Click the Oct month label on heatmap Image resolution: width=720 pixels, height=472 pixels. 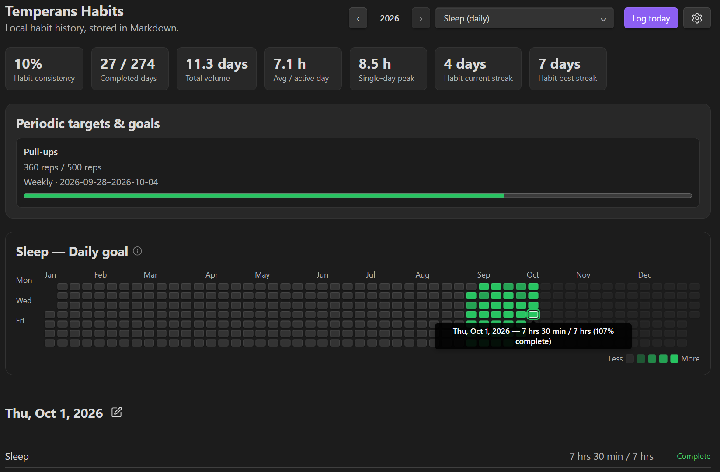(x=533, y=275)
